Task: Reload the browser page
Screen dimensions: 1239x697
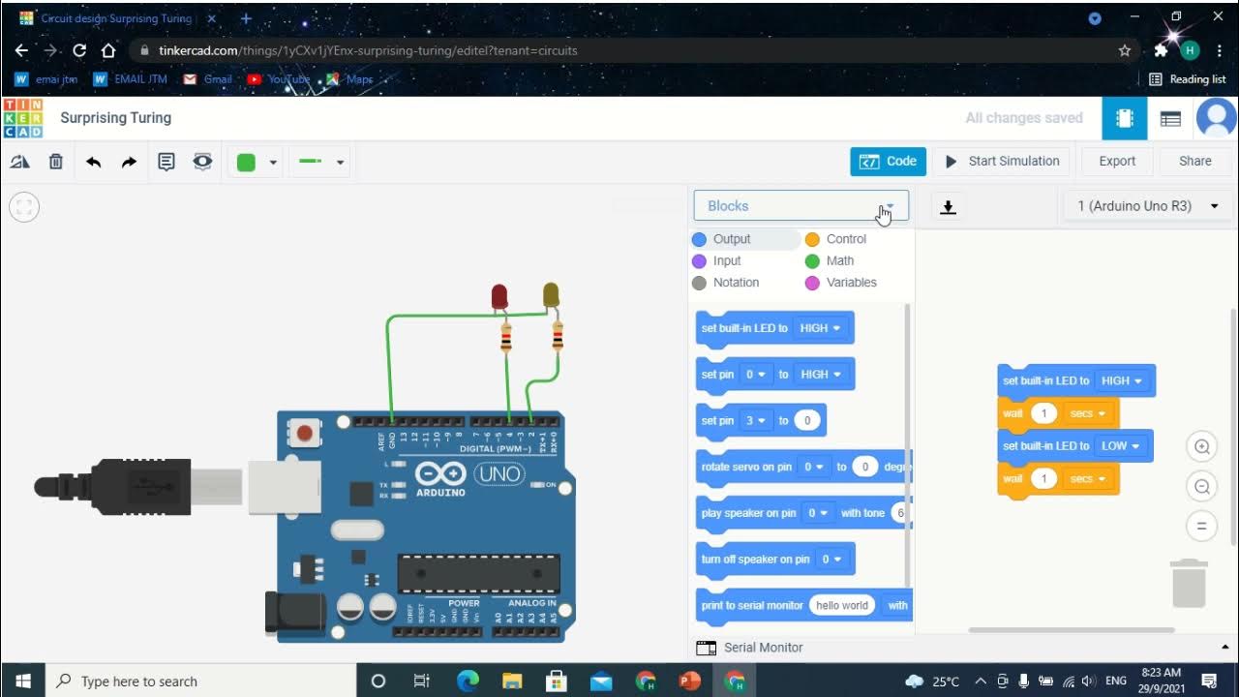Action: click(79, 50)
